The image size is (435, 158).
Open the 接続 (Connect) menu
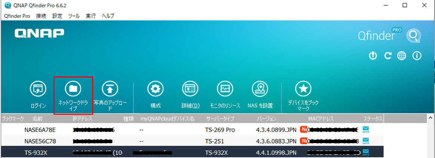tap(41, 16)
